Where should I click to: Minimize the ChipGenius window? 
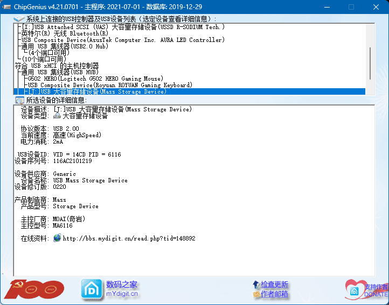click(327, 7)
